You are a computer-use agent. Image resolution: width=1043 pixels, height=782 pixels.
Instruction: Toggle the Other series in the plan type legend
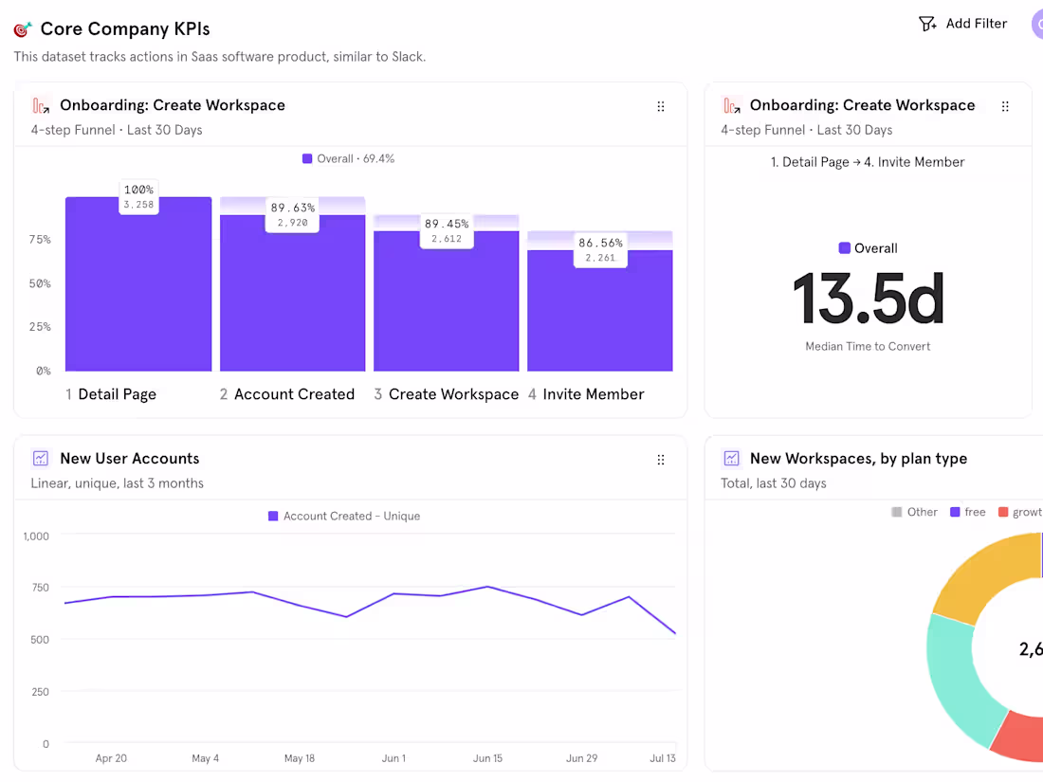[913, 511]
